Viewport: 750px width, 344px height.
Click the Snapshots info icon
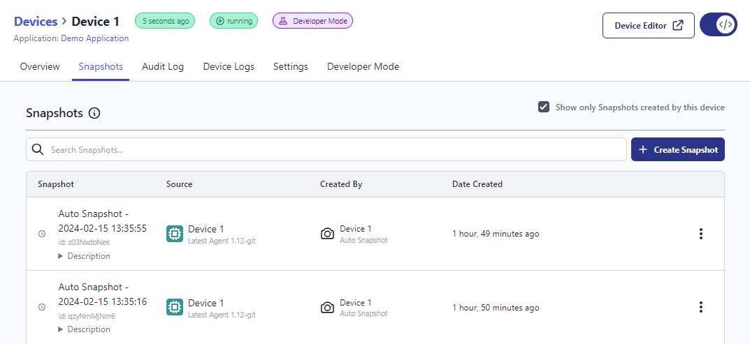click(94, 113)
